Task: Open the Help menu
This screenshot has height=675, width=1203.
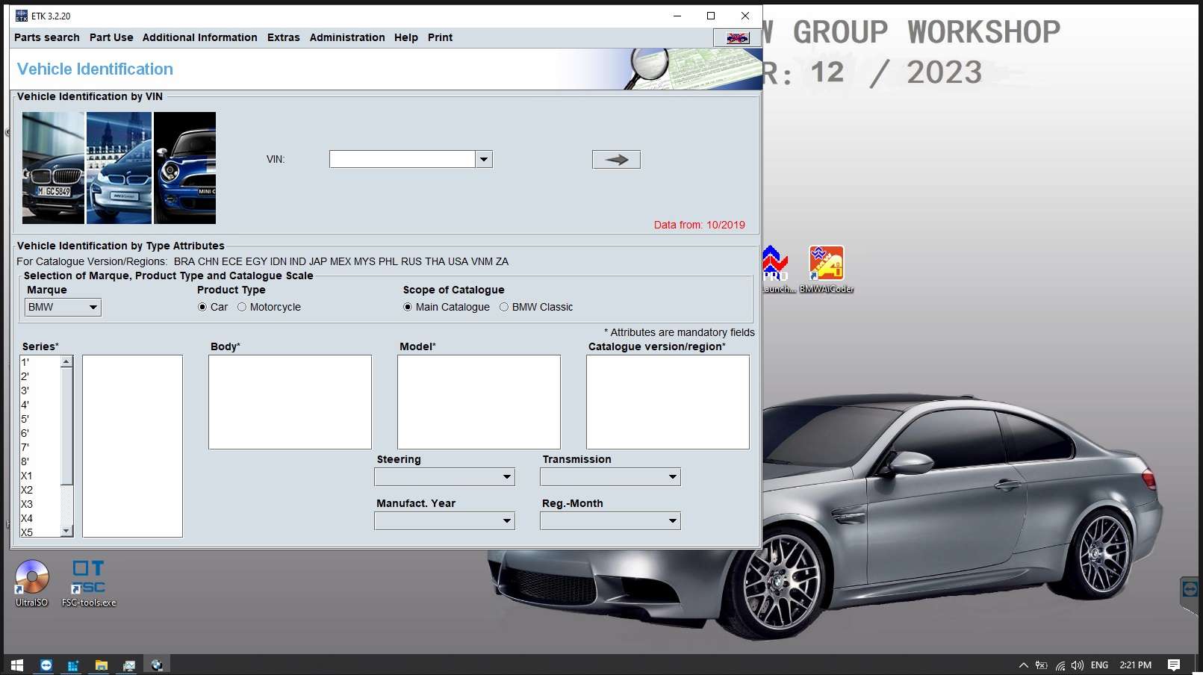Action: (405, 37)
